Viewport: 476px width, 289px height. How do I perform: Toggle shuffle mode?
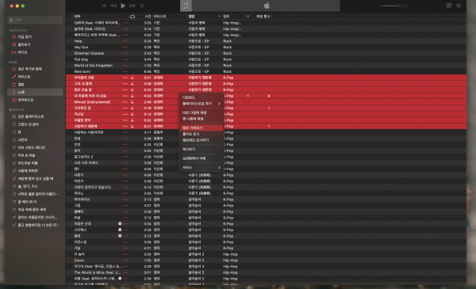click(x=104, y=6)
